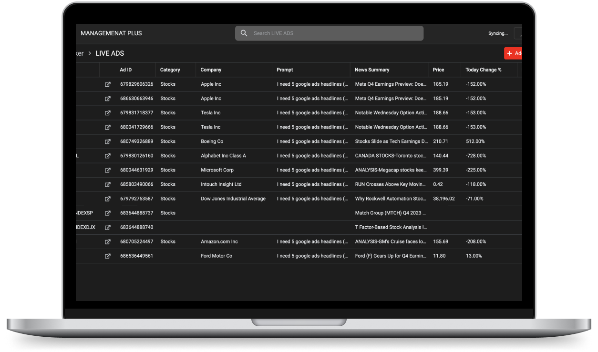Image resolution: width=598 pixels, height=352 pixels.
Task: Sort by Category column header
Action: tap(170, 70)
